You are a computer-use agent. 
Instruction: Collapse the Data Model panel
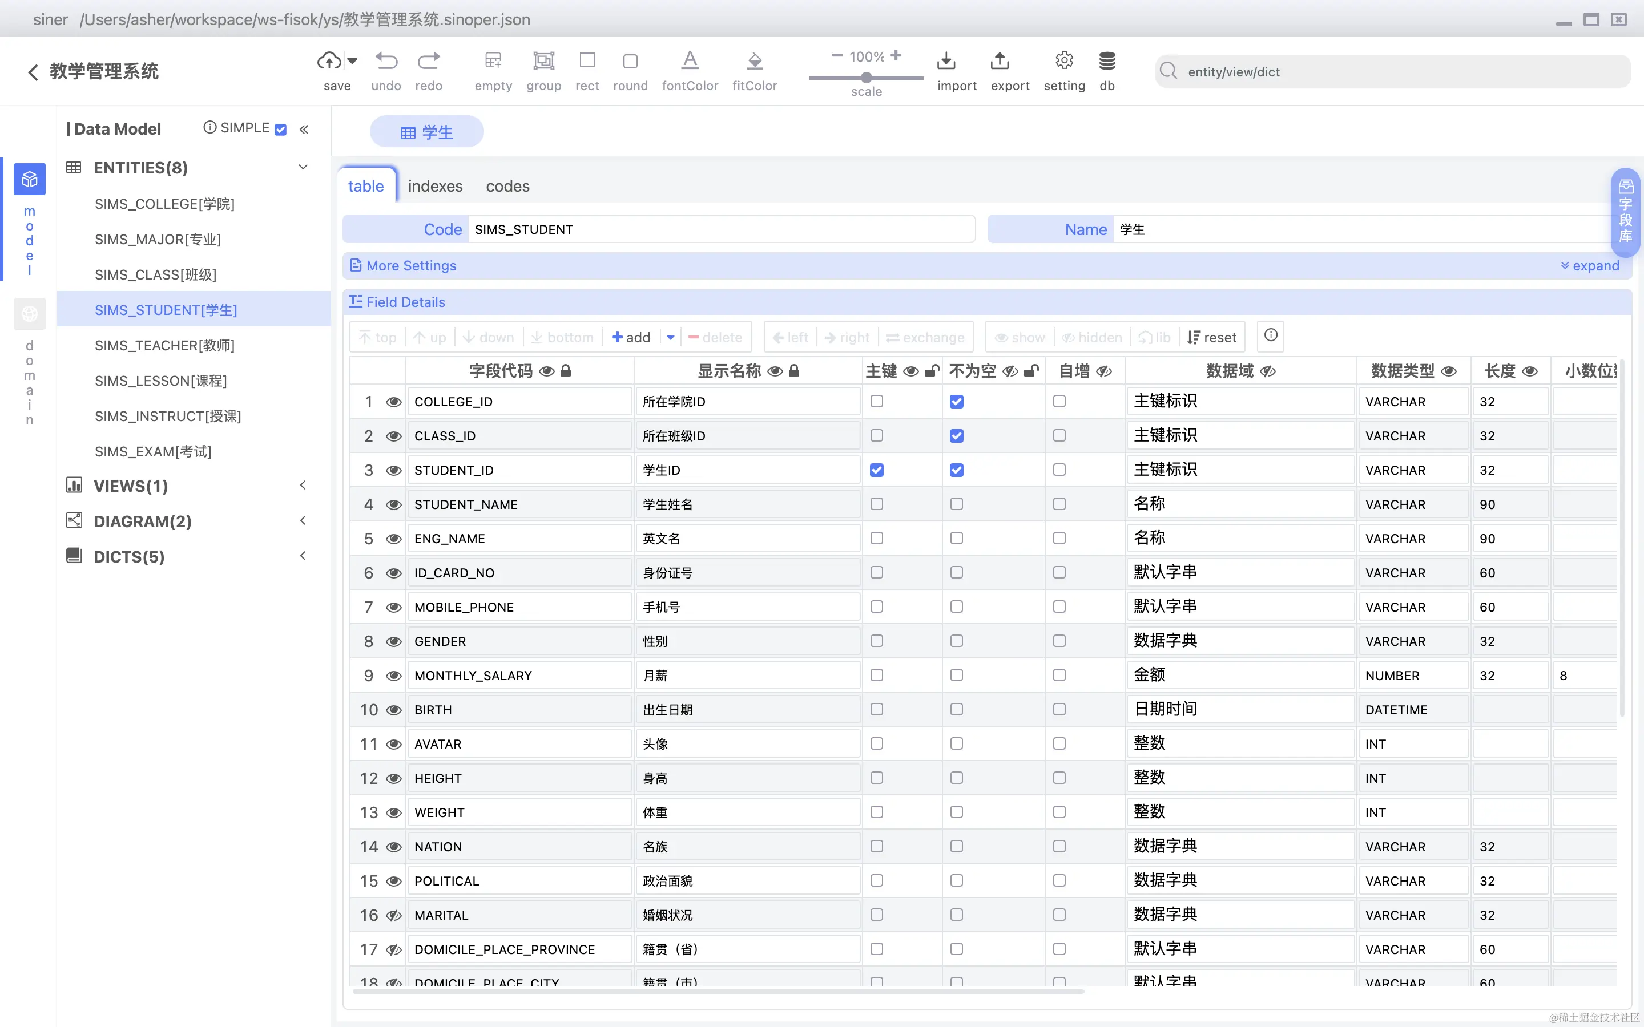304,129
